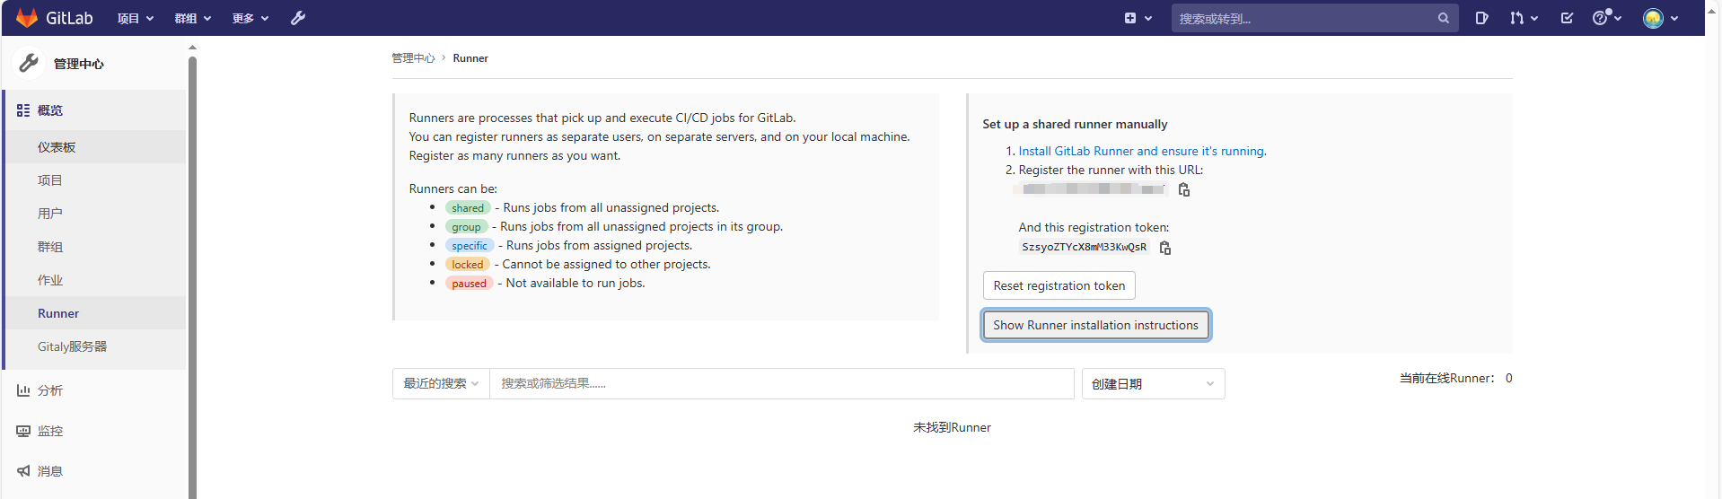The height and width of the screenshot is (499, 1722).
Task: Expand the 项目 menu in navbar
Action: pos(136,18)
